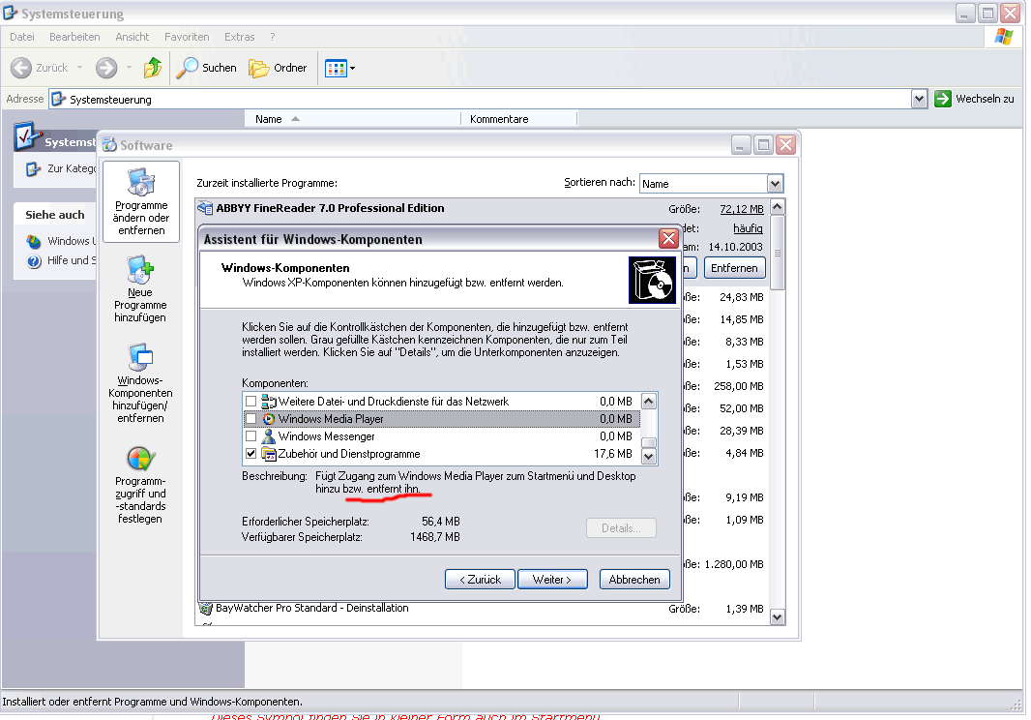Click Entfernen for ABBYY FineReader
Screen dimensions: 1031x720
point(734,268)
